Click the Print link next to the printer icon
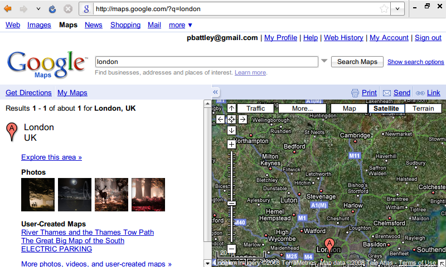446x267 pixels. tap(369, 93)
